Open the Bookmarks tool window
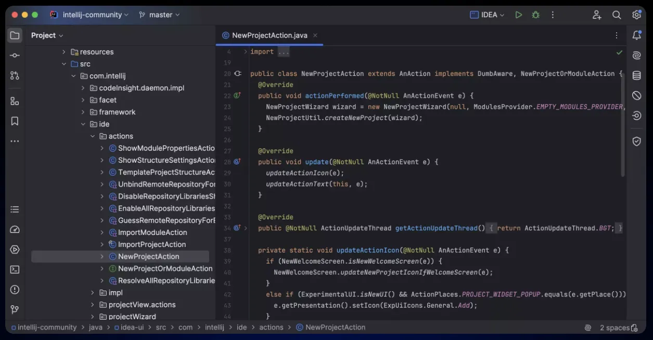The height and width of the screenshot is (340, 653). (15, 121)
